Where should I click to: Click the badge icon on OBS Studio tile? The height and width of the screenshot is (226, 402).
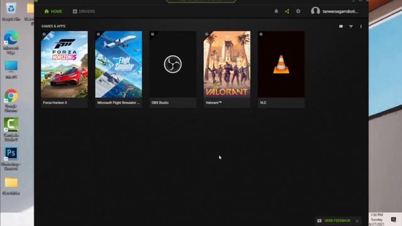coord(153,34)
